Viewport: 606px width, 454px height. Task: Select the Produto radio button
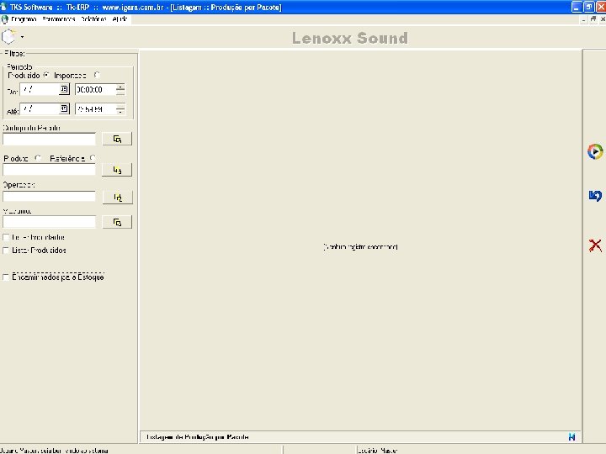click(38, 158)
